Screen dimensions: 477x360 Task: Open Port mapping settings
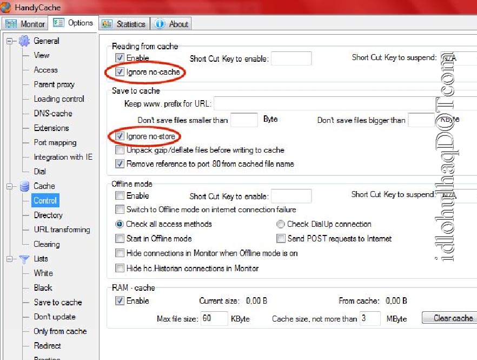(x=55, y=142)
